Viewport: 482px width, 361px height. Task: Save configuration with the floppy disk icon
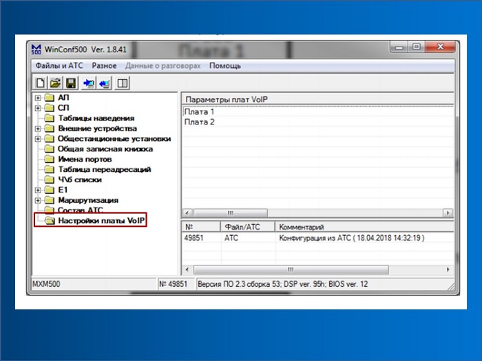[71, 83]
